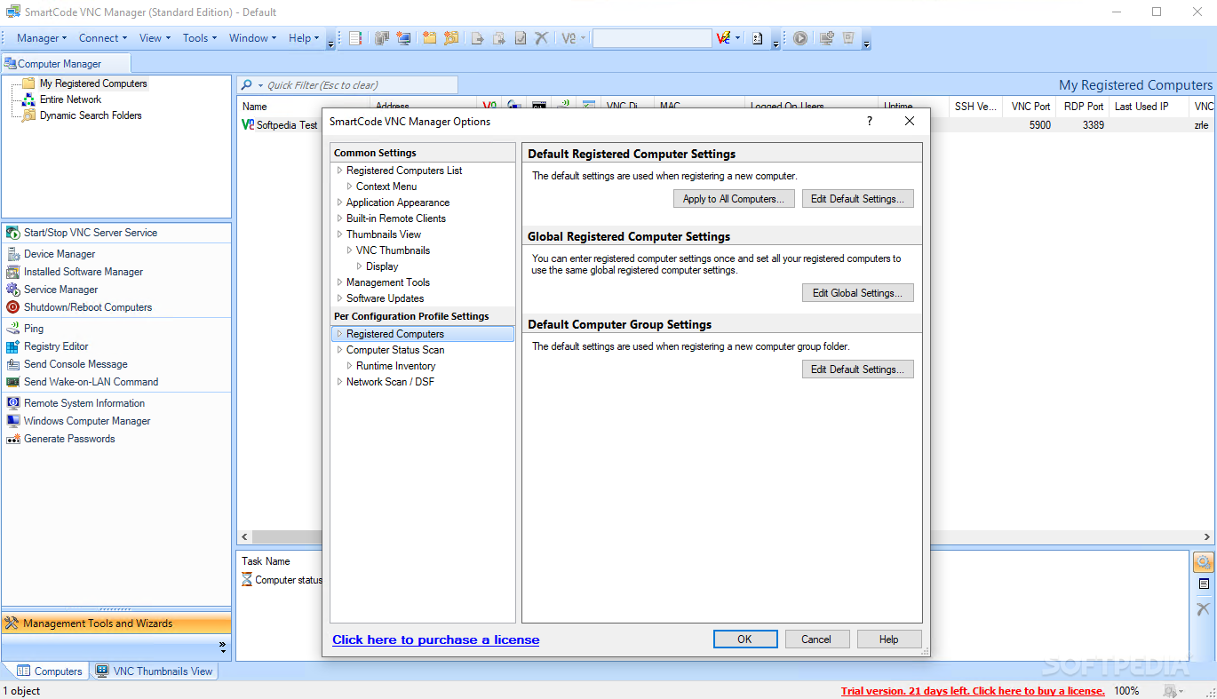Click the page-with-checkmark toolbar icon

point(521,38)
